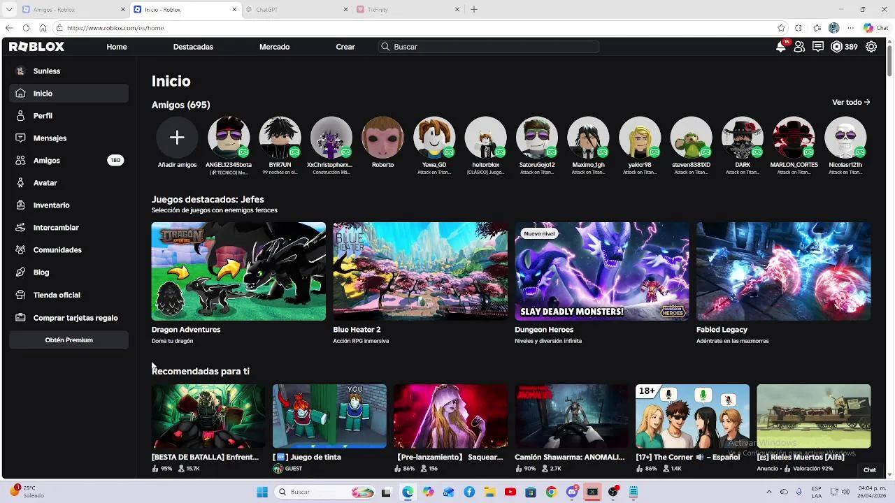Click the Roblox Buscar search field

(x=489, y=47)
